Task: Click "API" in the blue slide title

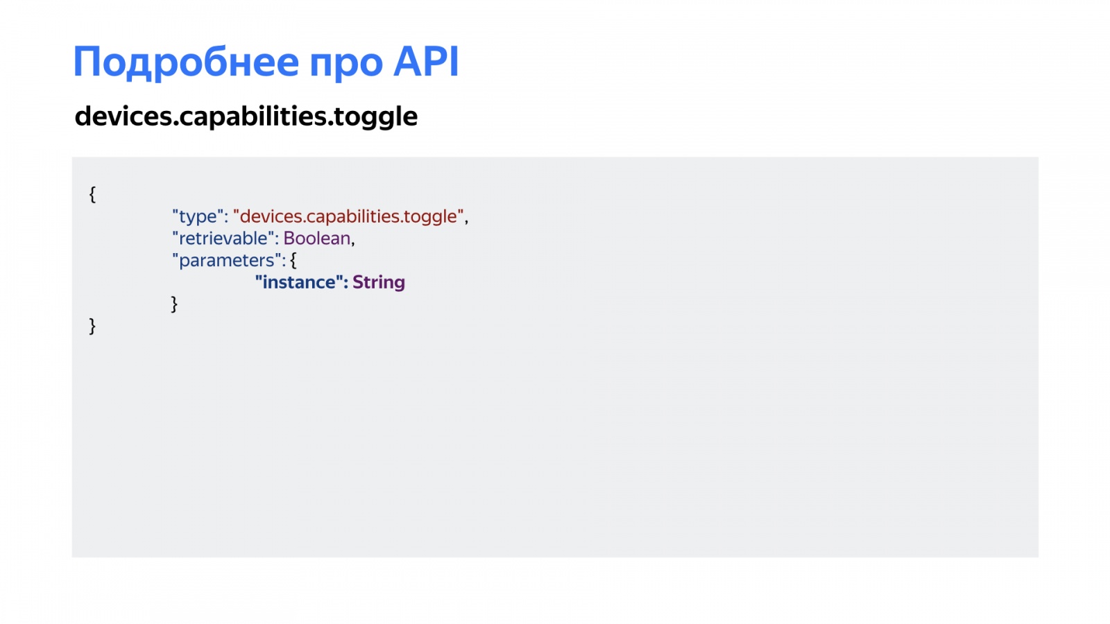Action: (x=426, y=62)
